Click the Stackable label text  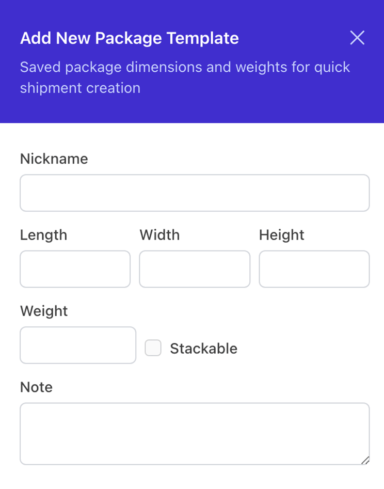point(203,349)
